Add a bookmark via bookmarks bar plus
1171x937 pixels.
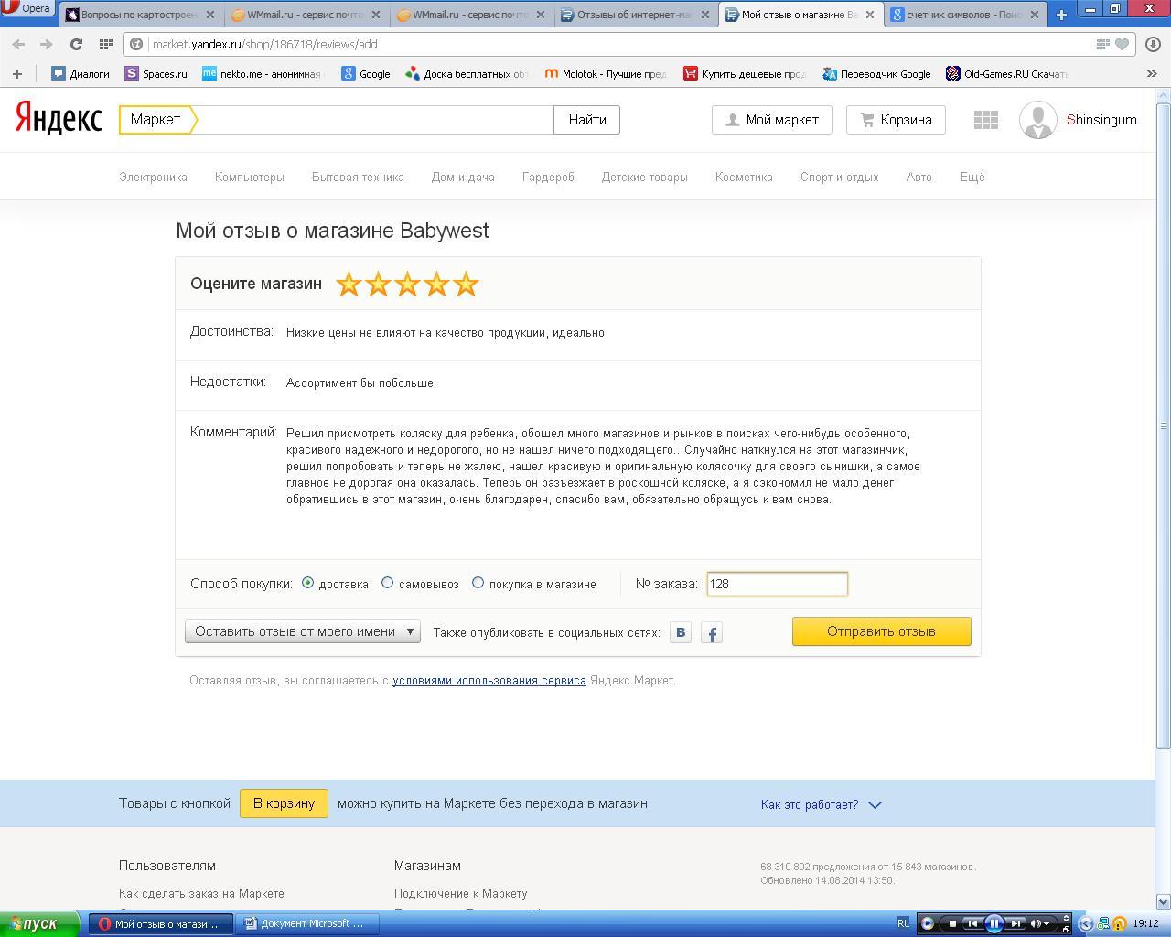tap(16, 74)
